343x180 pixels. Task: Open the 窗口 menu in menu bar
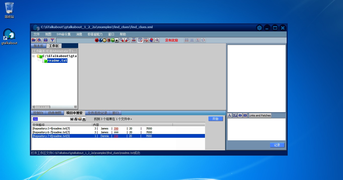(111, 34)
